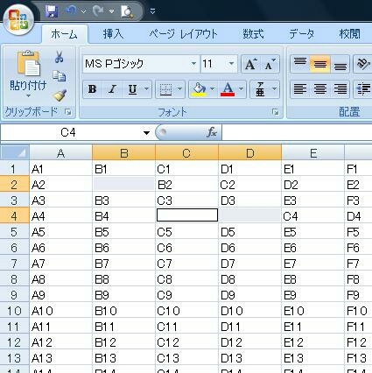Change text orientation
The height and width of the screenshot is (373, 372).
click(x=363, y=64)
